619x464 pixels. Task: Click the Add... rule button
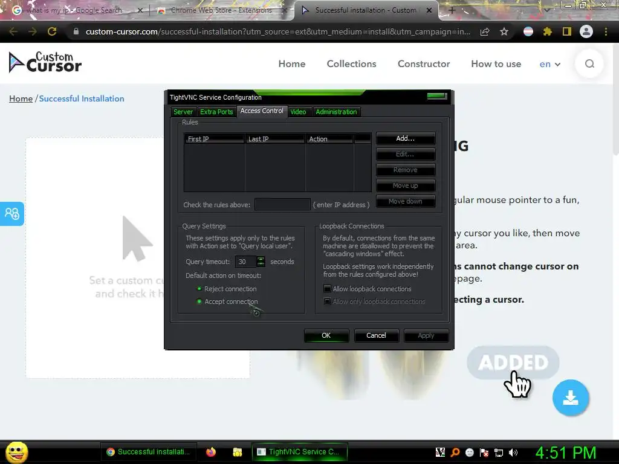[x=406, y=138]
